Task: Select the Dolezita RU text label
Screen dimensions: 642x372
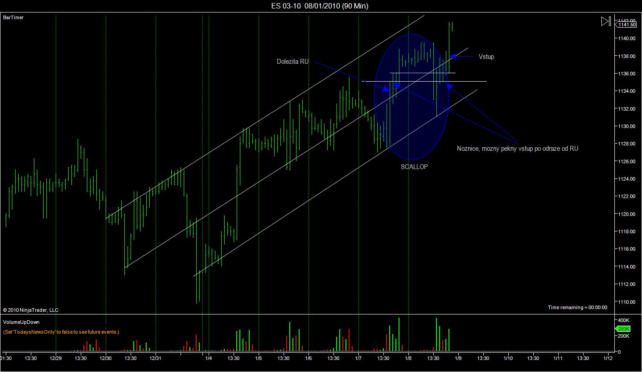Action: (x=292, y=62)
